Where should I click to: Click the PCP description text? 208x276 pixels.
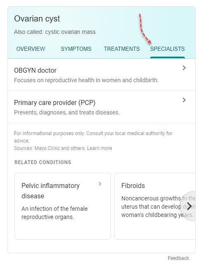tap(67, 112)
